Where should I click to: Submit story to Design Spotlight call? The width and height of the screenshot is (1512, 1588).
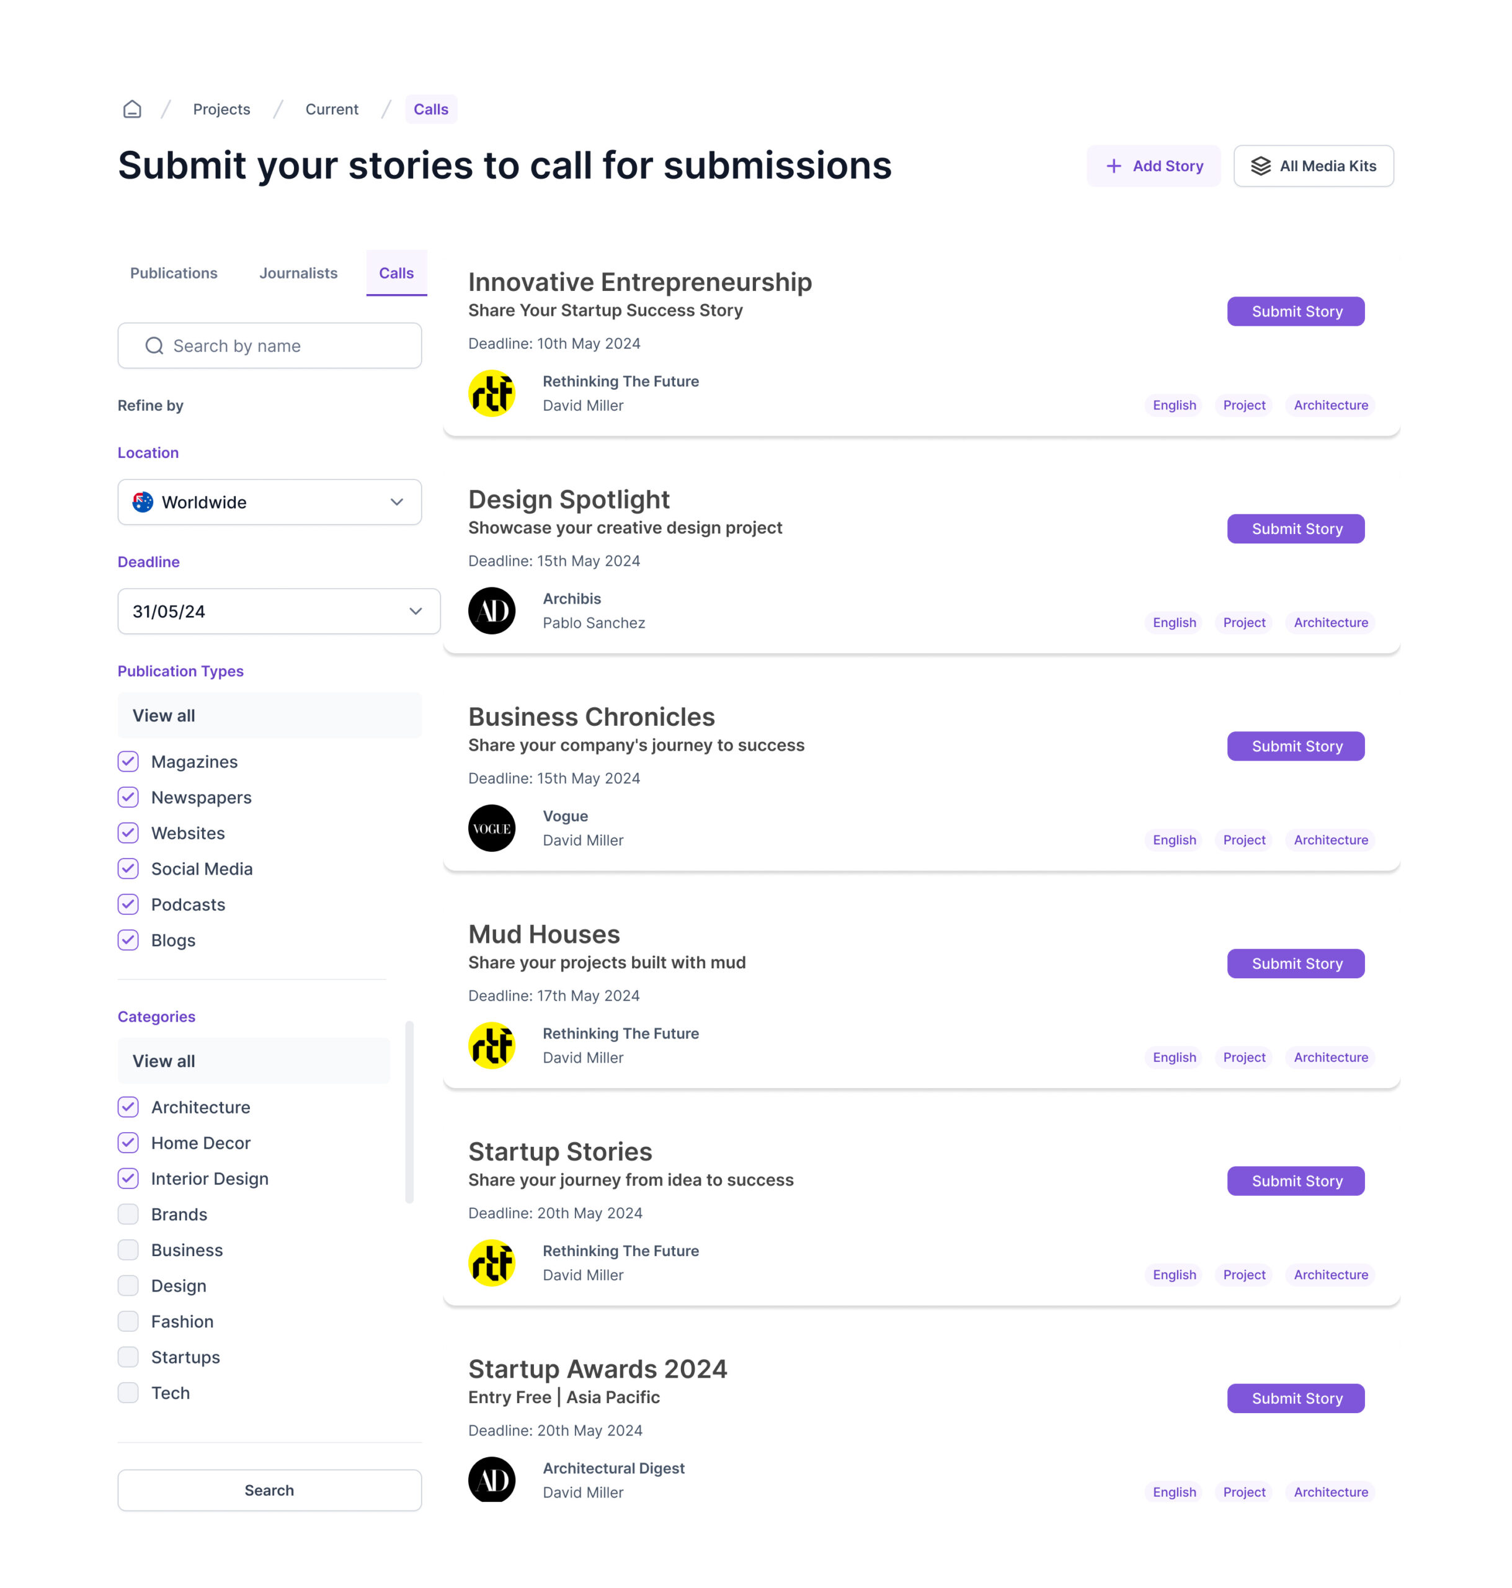click(1295, 529)
